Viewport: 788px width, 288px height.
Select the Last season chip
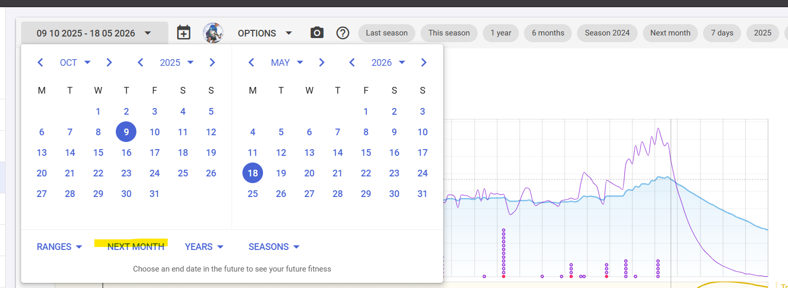tap(387, 33)
